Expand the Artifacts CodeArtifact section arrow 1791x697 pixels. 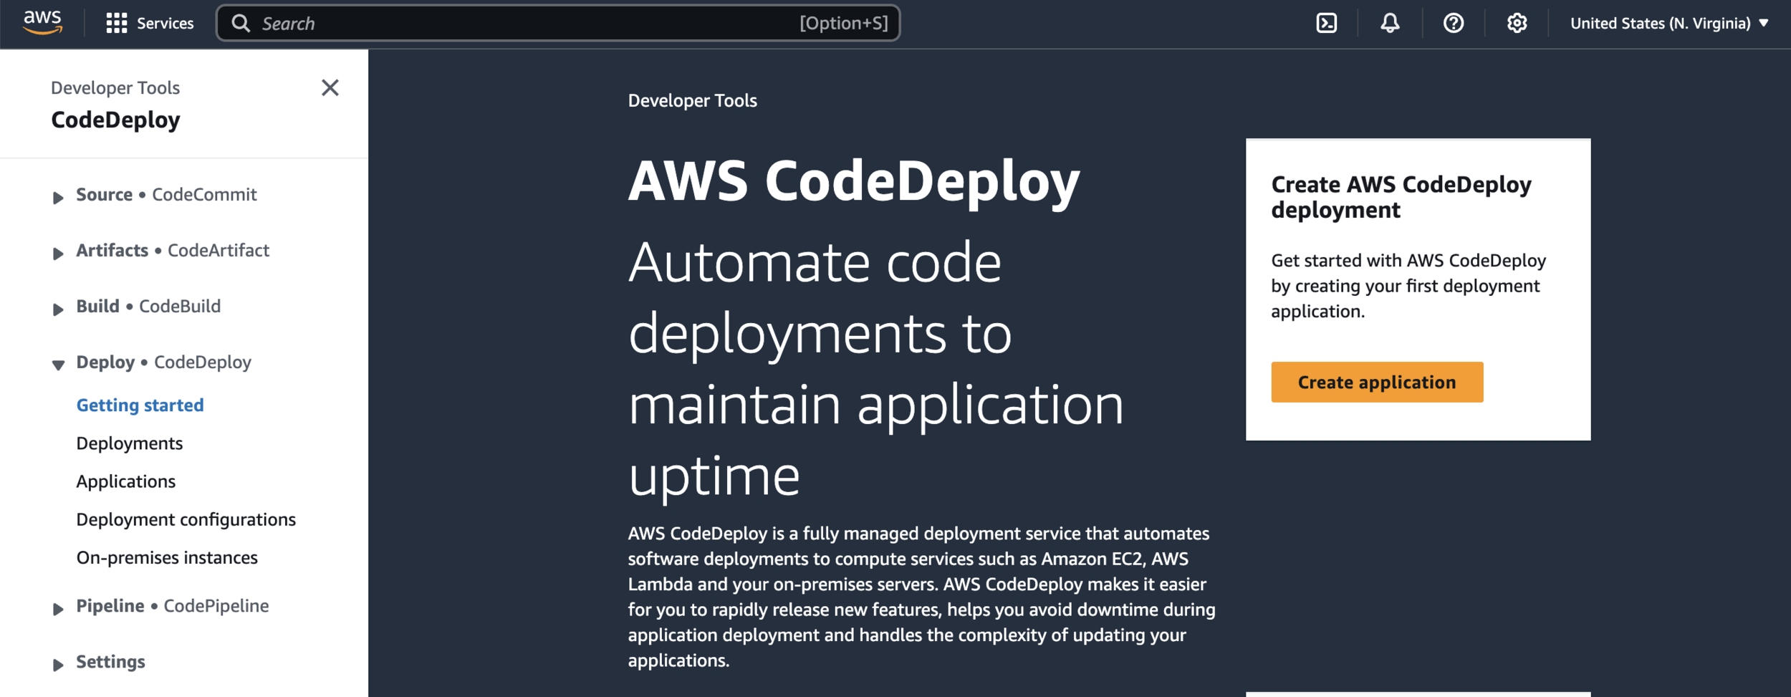coord(58,253)
